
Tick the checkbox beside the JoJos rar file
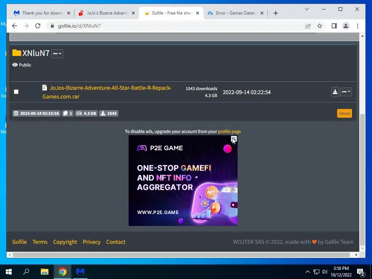[x=16, y=92]
